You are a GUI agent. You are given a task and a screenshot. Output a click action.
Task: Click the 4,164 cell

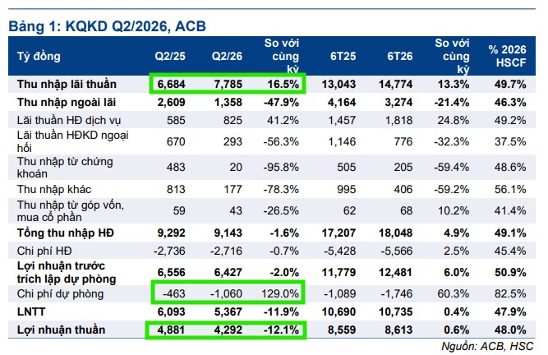342,103
